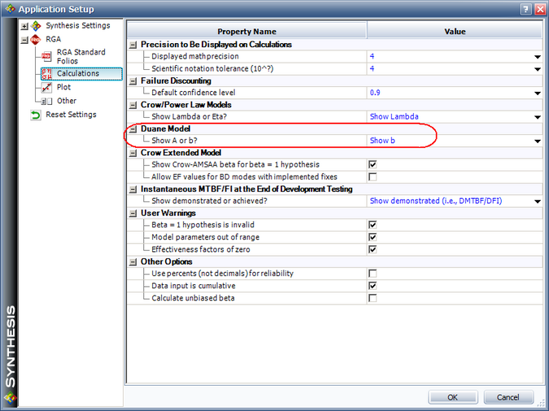Enable Use percents for reliability checkbox
Viewport: 549px width, 411px height.
[373, 273]
